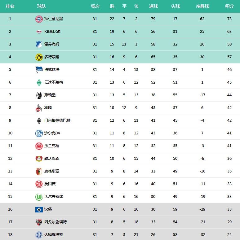240x240 pixels.
Task: Click the Schalke 04 blue circle logo
Action: tap(39, 133)
